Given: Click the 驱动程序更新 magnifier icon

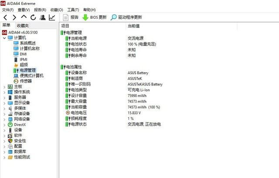Looking at the screenshot, I should [114, 17].
